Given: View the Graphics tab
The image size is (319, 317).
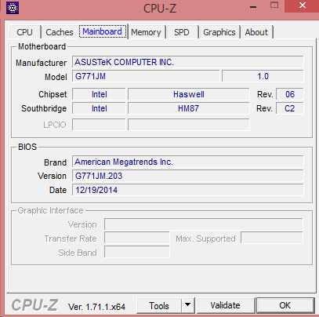Looking at the screenshot, I should pyautogui.click(x=219, y=32).
